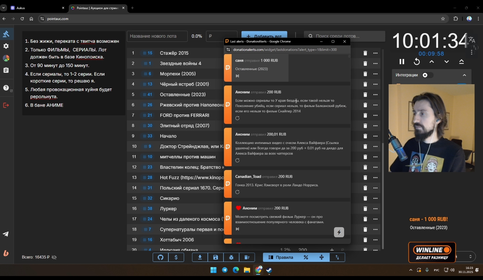Image resolution: width=483 pixels, height=280 pixels.
Task: Bookmark this page with star icon
Action: click(x=443, y=19)
